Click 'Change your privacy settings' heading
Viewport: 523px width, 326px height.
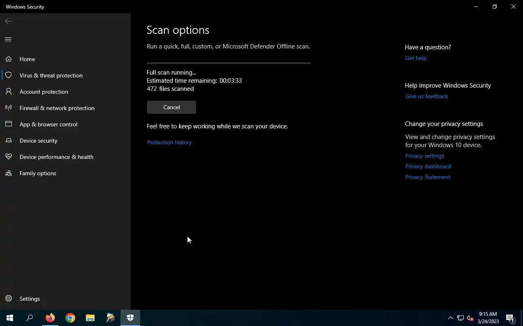[444, 124]
